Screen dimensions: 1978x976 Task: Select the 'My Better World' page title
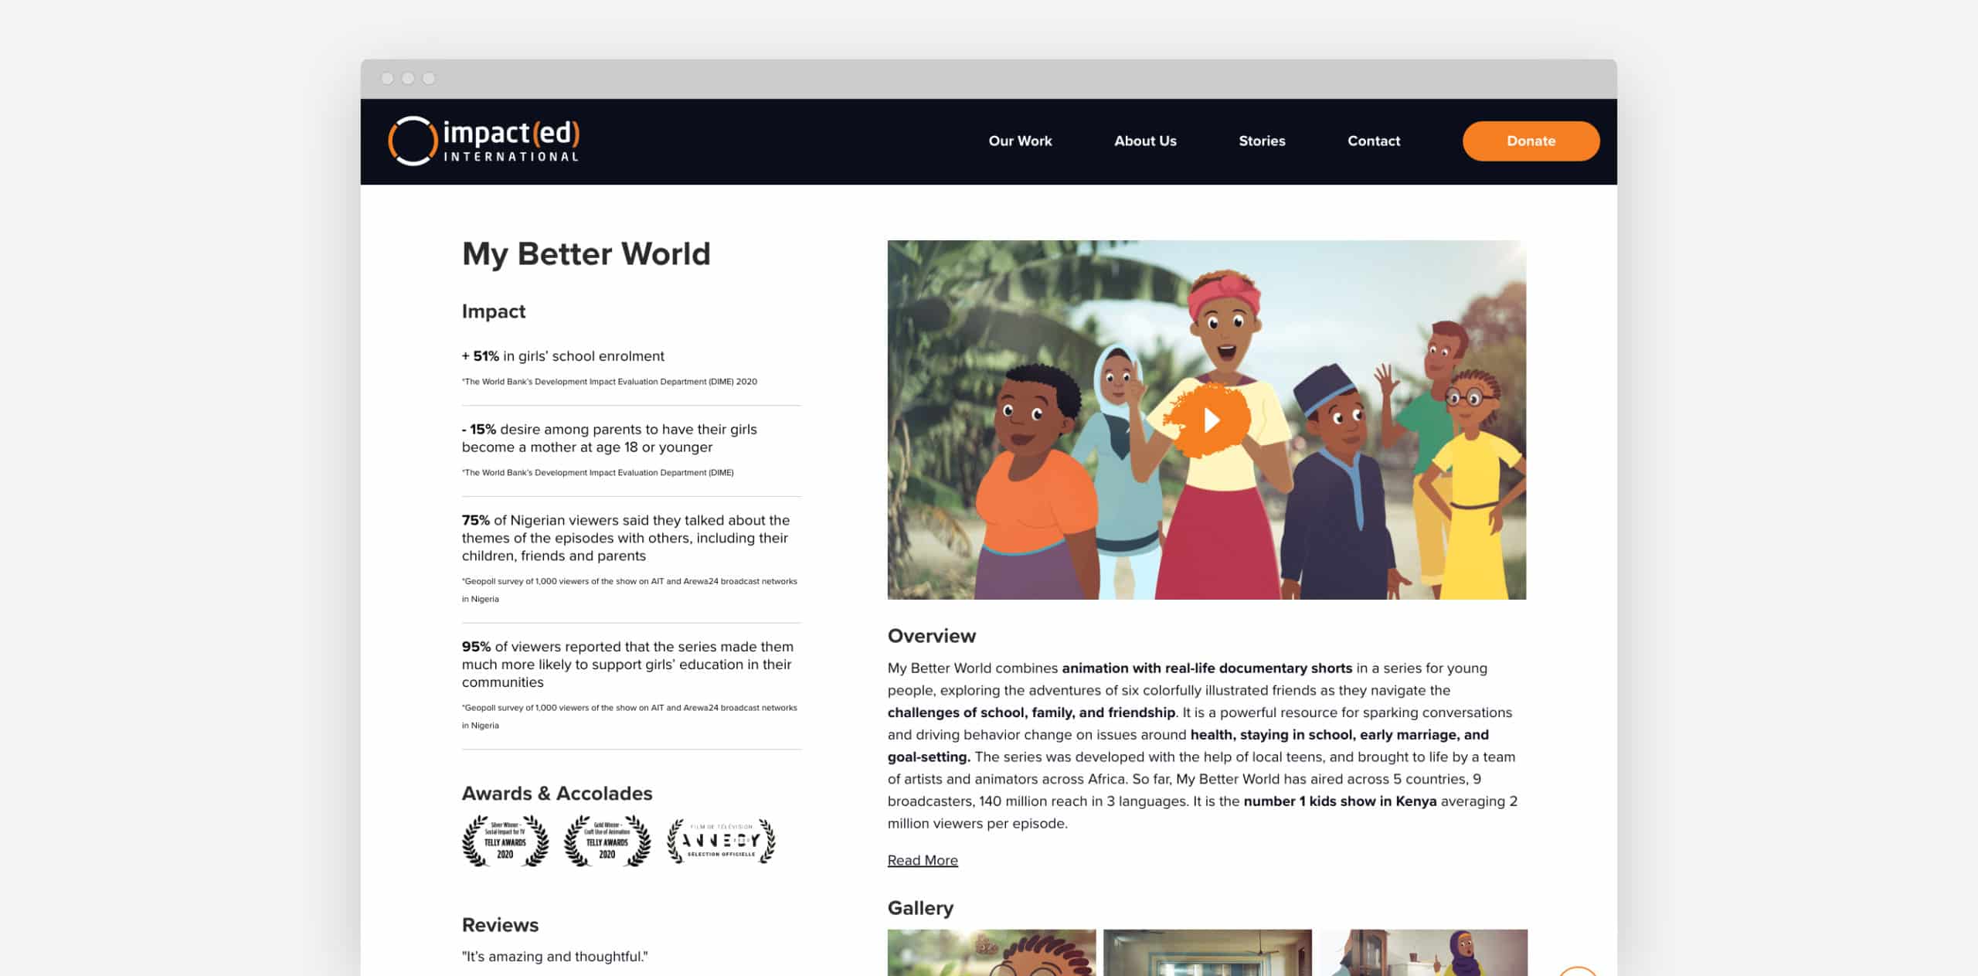(587, 253)
